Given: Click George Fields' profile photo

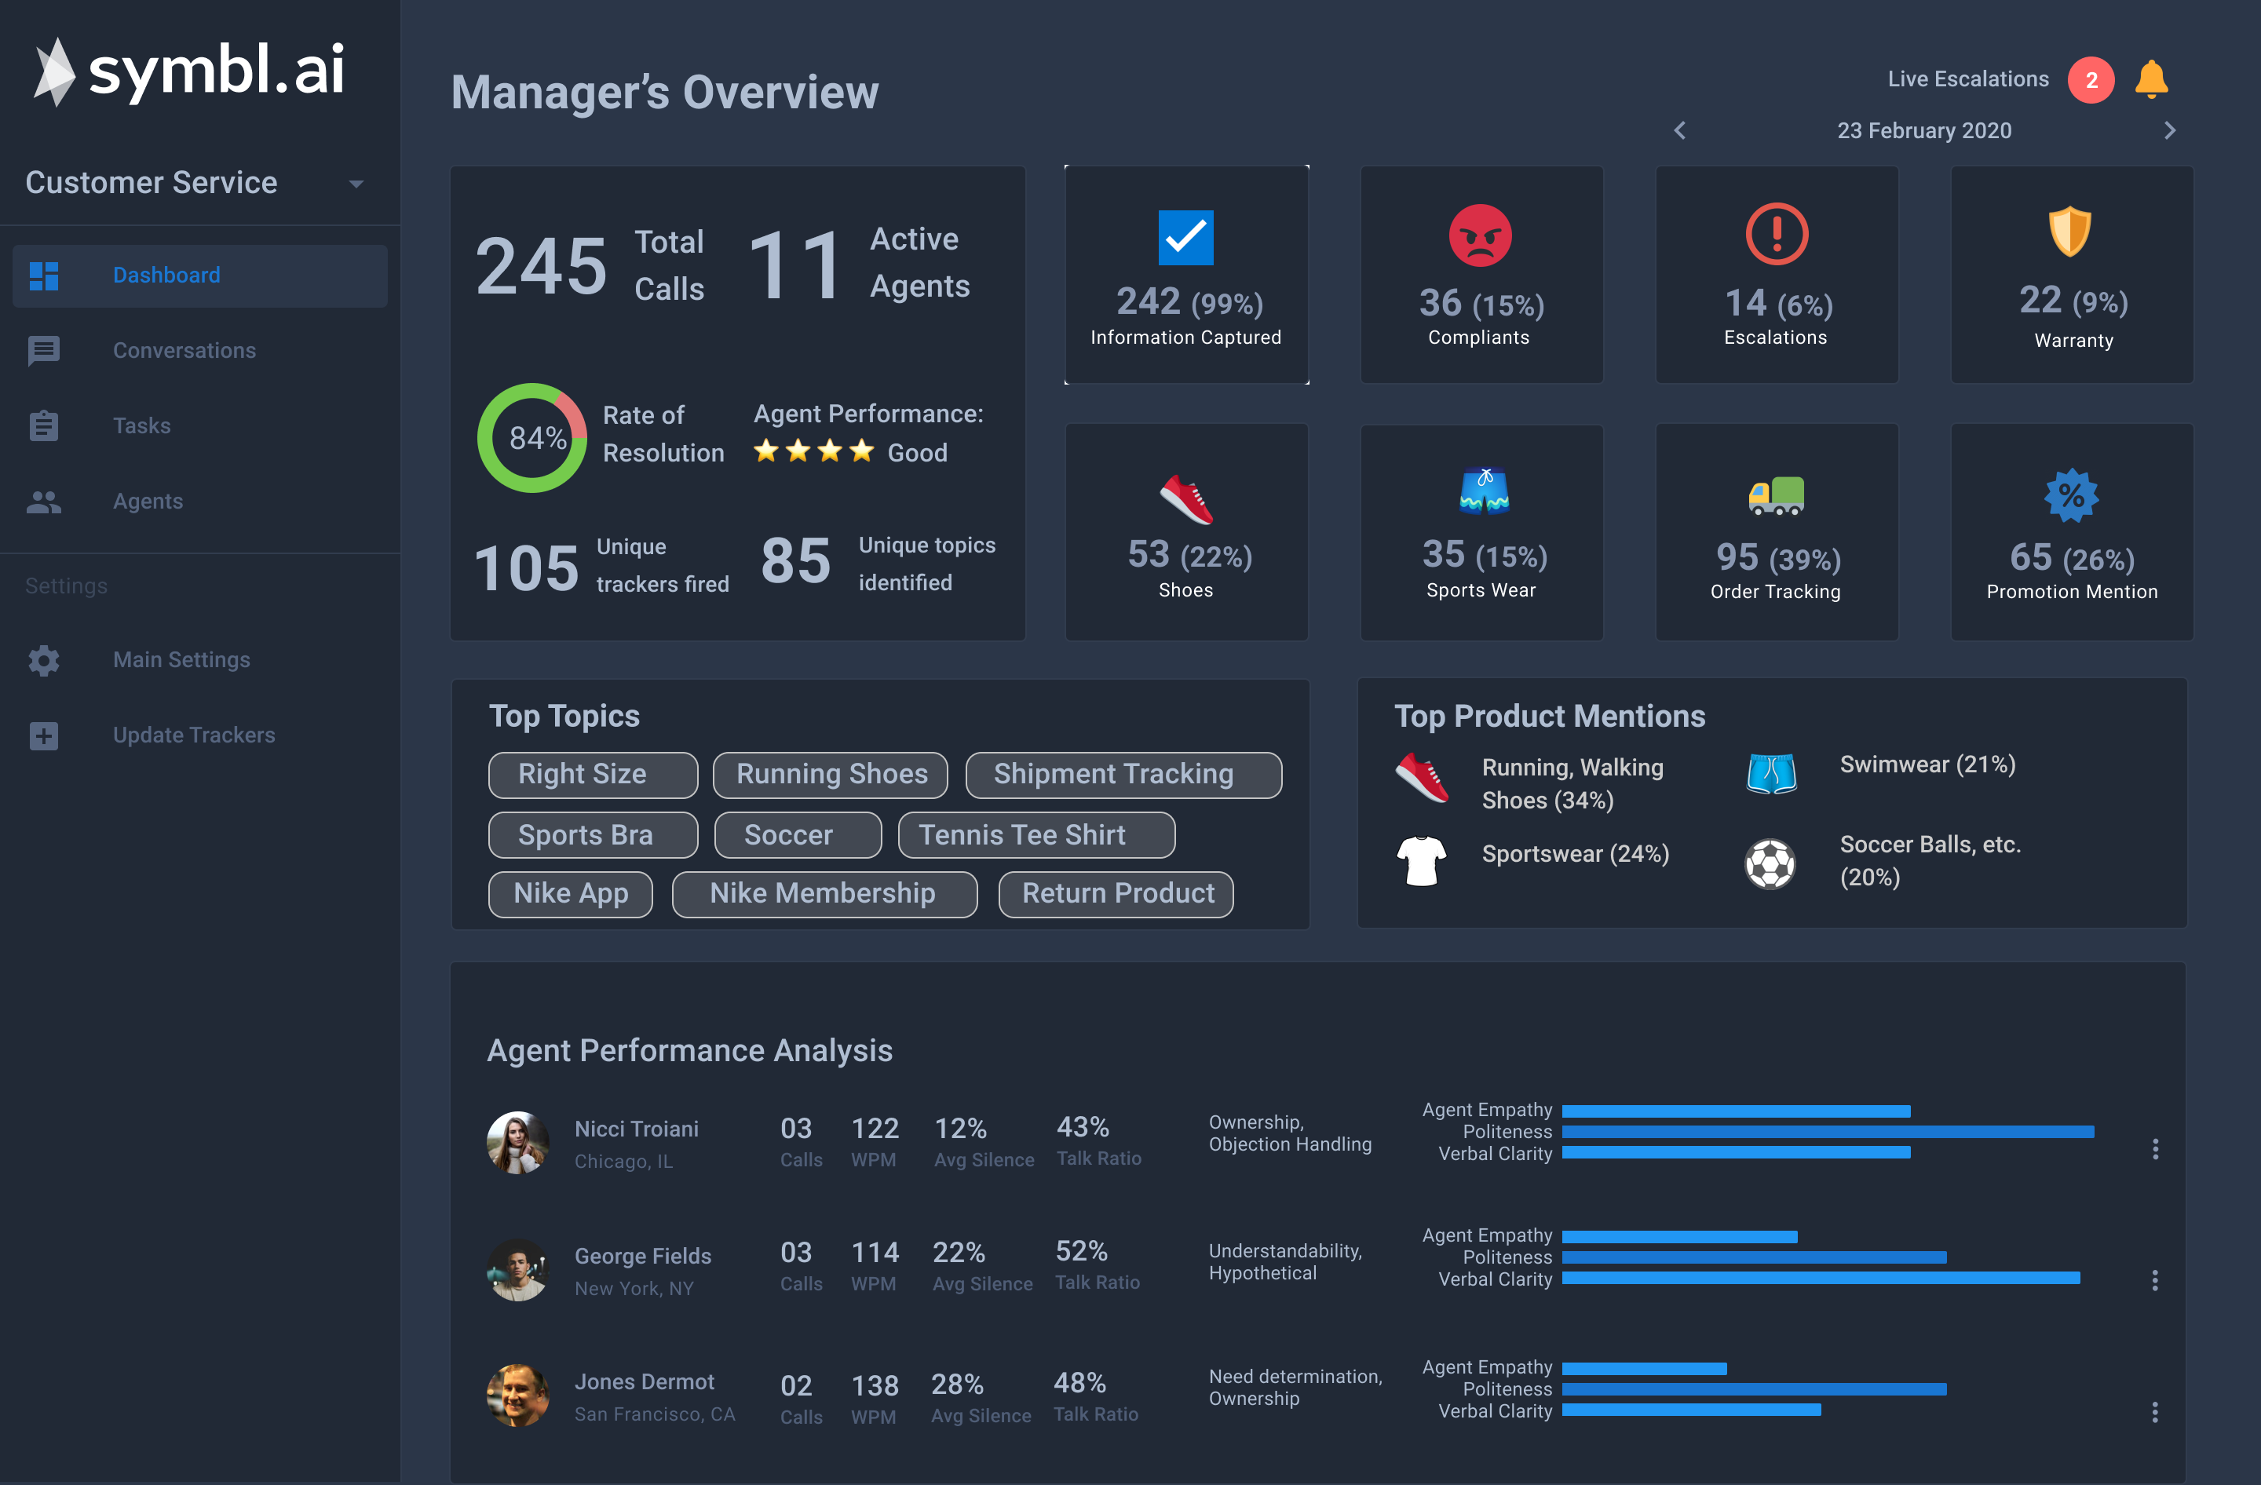Looking at the screenshot, I should tap(517, 1269).
